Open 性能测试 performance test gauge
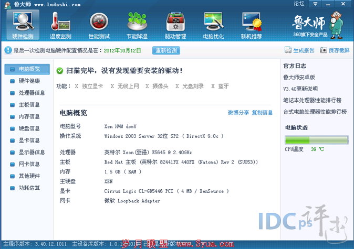This screenshot has height=249, width=354. (x=99, y=25)
